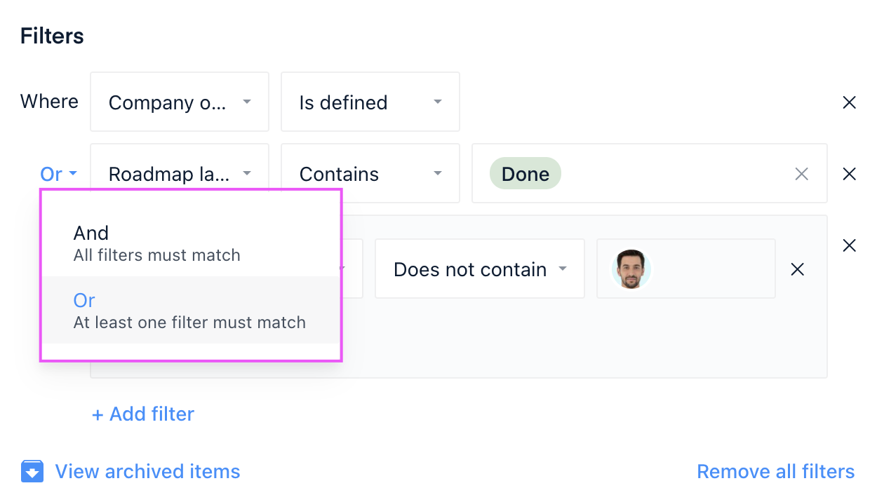The width and height of the screenshot is (877, 502).
Task: Open the Is defined operator dropdown
Action: tap(370, 102)
